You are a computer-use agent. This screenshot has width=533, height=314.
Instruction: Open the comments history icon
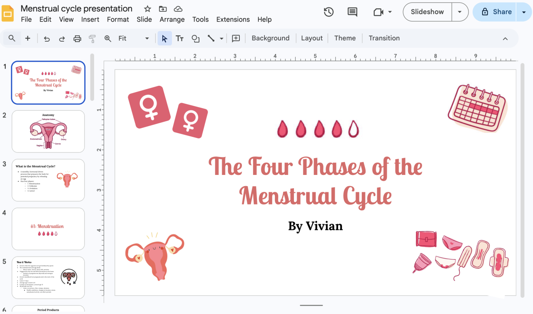pyautogui.click(x=352, y=12)
